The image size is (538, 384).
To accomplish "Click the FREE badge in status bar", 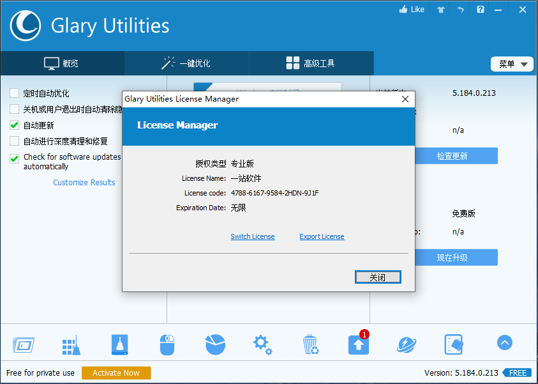I will pyautogui.click(x=518, y=373).
